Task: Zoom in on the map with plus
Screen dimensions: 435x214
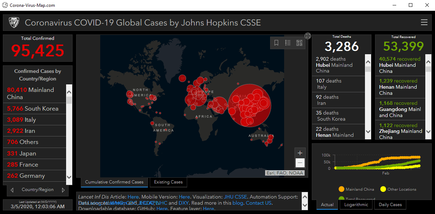Action: tap(300, 153)
